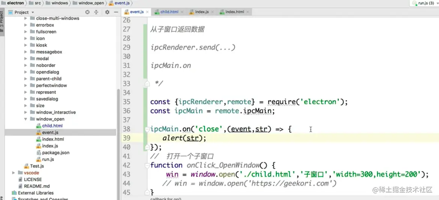Screen dimensions: 439x200
Task: Click line number 39 in gutter
Action: [127, 138]
